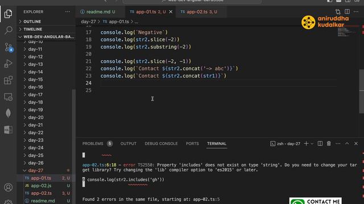Click the str2.slice(-2, -1) code line
Image resolution: width=364 pixels, height=204 pixels.
click(x=146, y=61)
